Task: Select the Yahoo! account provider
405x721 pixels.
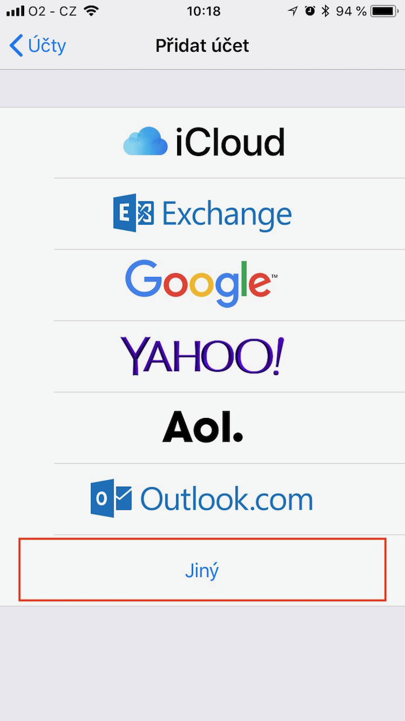Action: click(202, 357)
